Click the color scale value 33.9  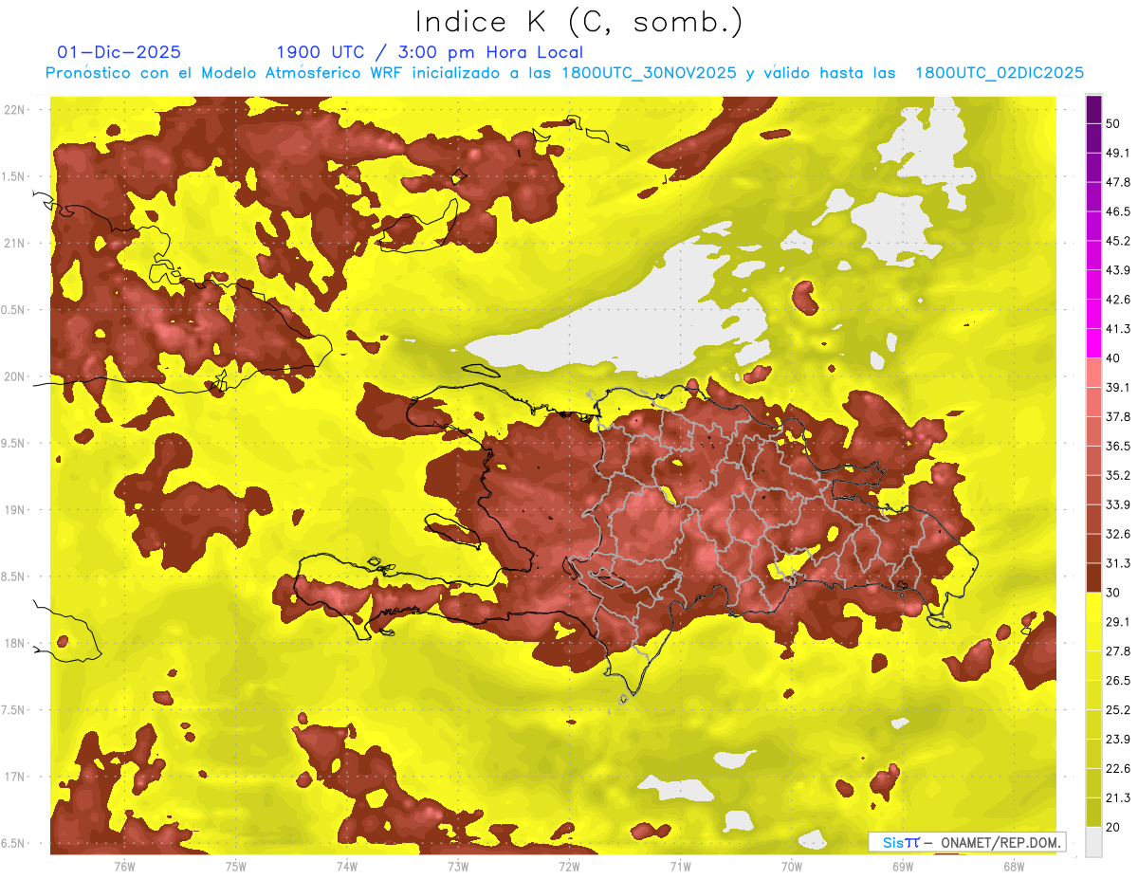(1119, 504)
